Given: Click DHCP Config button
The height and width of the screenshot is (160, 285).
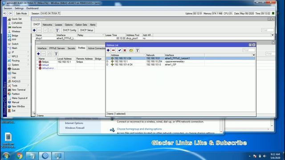Looking at the screenshot, I should tap(69, 30).
